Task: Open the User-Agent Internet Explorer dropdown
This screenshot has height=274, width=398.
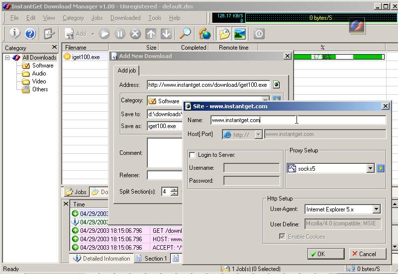Action: click(377, 209)
